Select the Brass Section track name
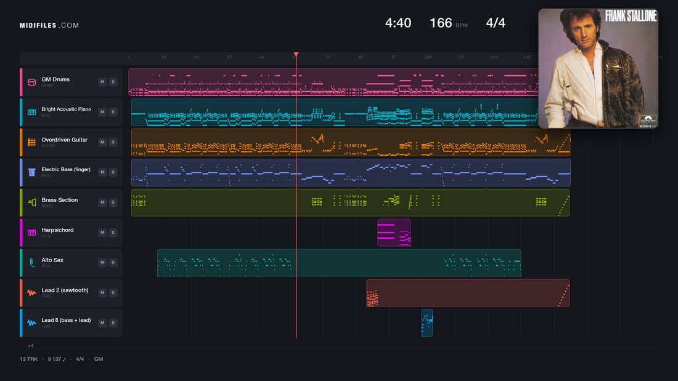The height and width of the screenshot is (381, 678). [60, 200]
